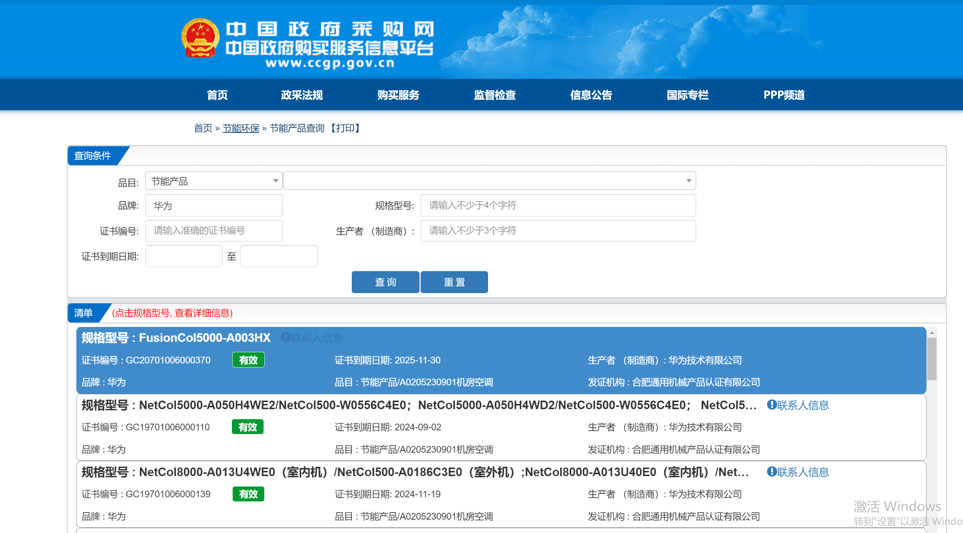
Task: Go to 政采法规 in navigation bar
Action: pyautogui.click(x=302, y=95)
